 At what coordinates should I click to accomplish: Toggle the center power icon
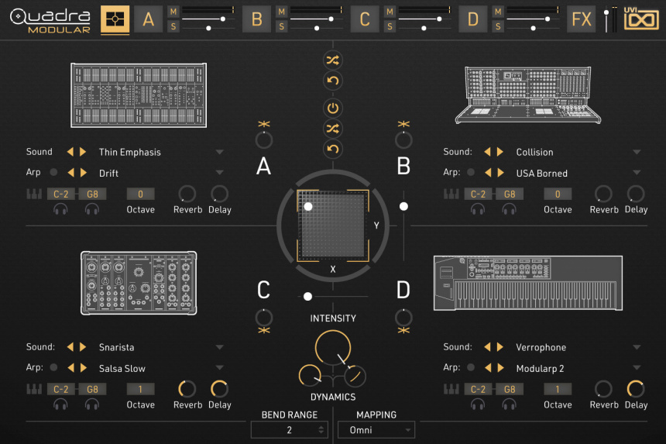click(332, 108)
